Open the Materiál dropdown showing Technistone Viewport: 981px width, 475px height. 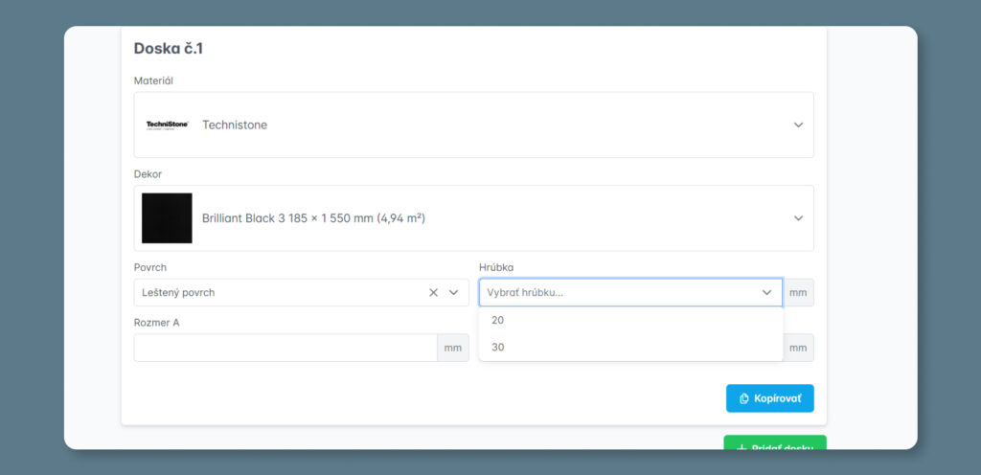pos(473,125)
